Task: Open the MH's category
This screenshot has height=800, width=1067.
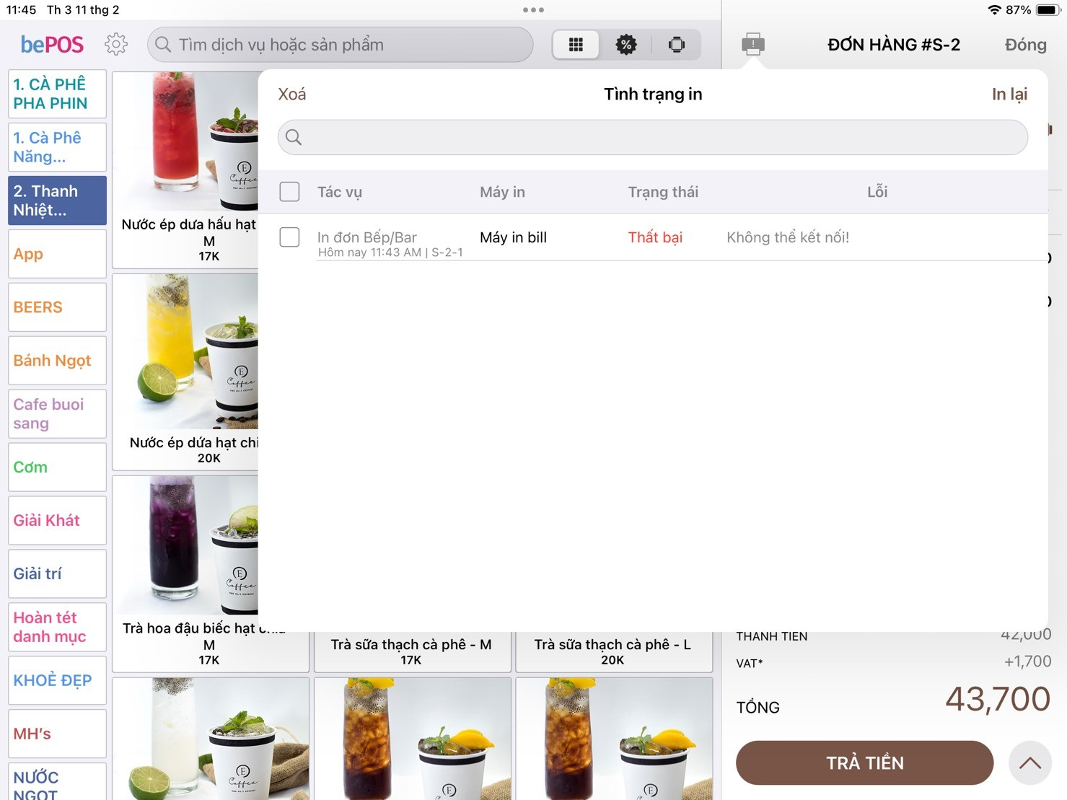Action: (57, 734)
